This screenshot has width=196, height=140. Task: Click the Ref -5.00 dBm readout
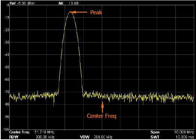(x=22, y=3)
